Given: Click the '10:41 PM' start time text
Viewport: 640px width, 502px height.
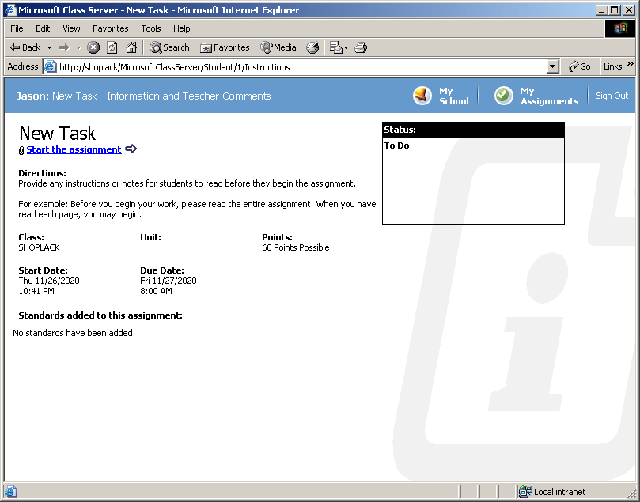Looking at the screenshot, I should [x=36, y=291].
